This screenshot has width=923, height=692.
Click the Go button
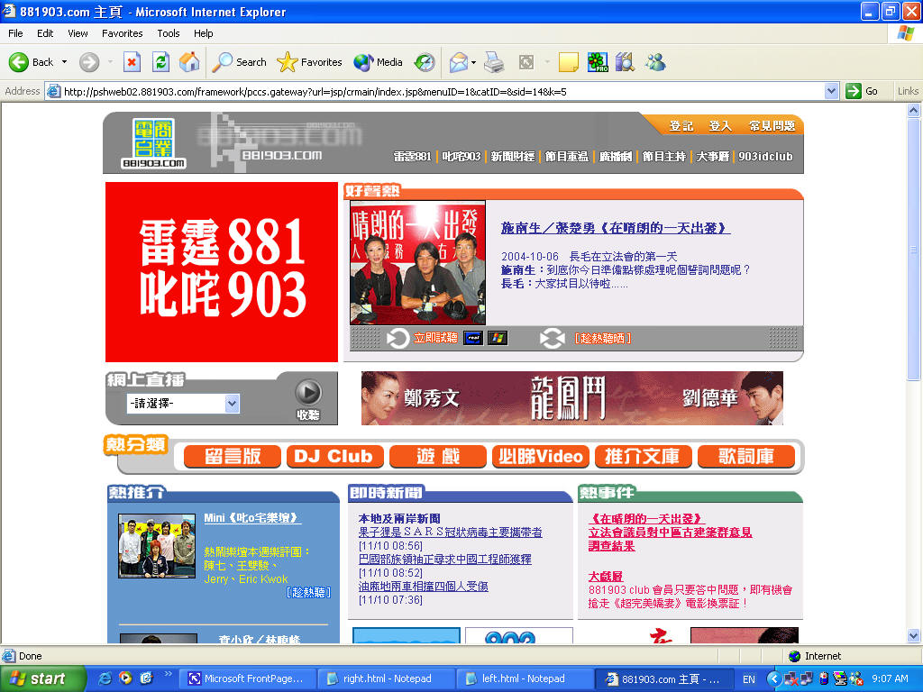point(862,91)
